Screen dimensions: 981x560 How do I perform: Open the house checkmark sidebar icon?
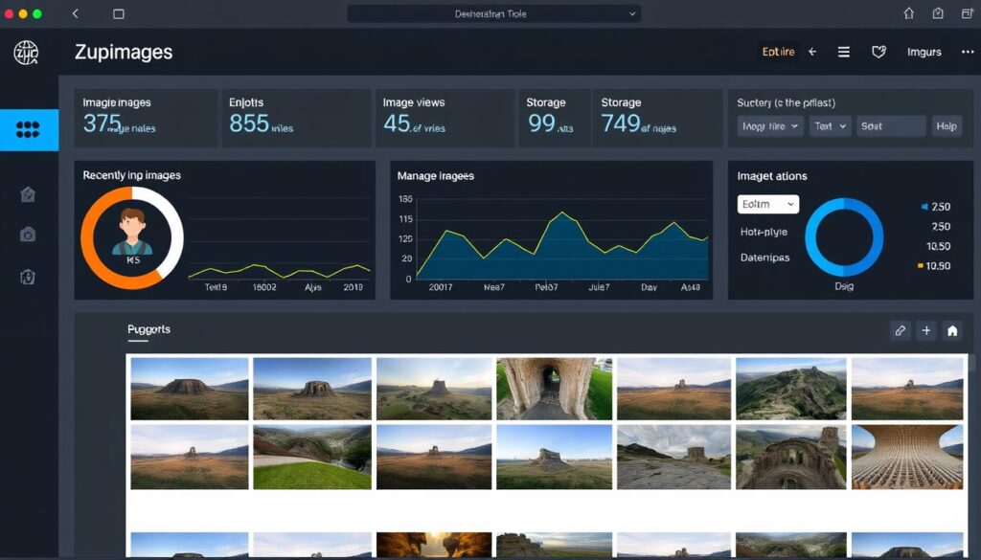[28, 195]
